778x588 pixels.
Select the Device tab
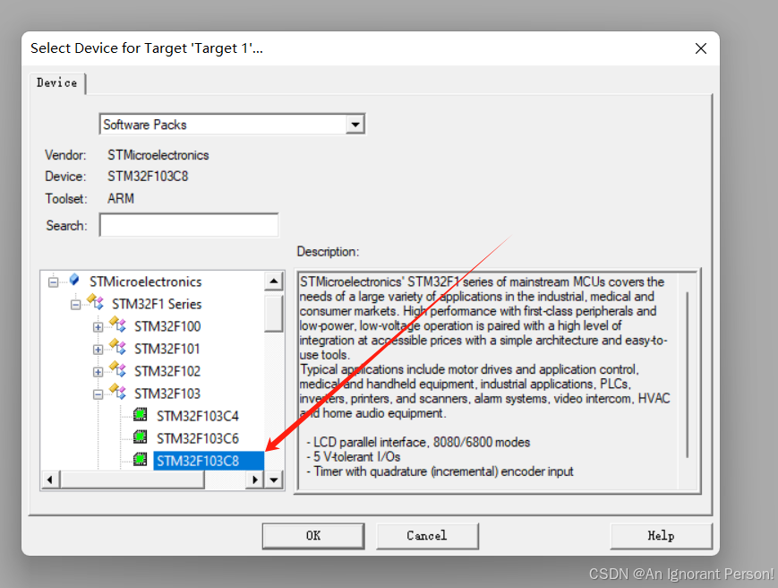[x=57, y=83]
